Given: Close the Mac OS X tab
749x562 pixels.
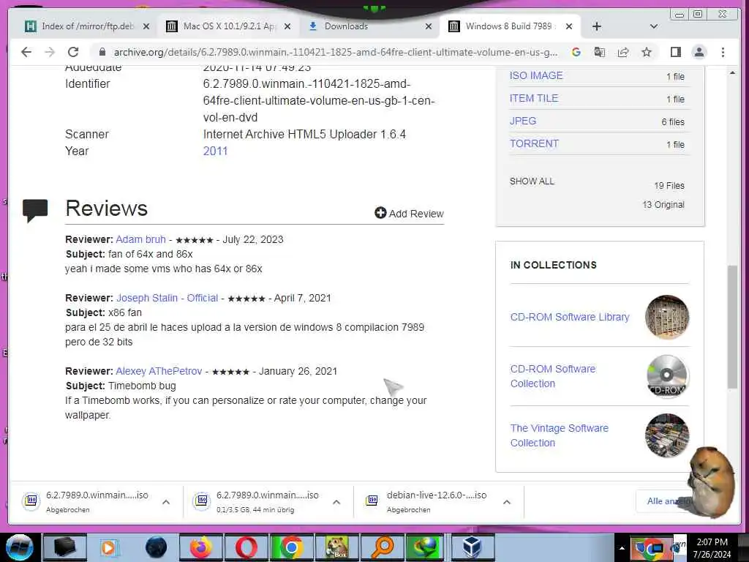Looking at the screenshot, I should point(287,26).
